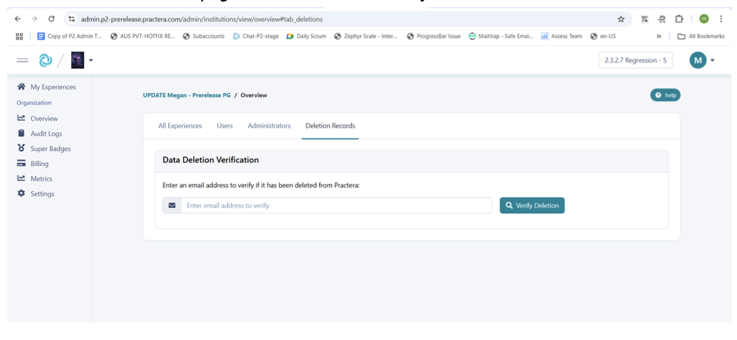
Task: Click the Verify Deletion button
Action: 531,205
